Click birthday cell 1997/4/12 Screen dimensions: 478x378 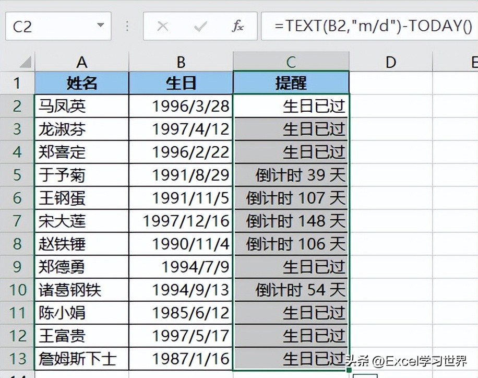point(181,129)
